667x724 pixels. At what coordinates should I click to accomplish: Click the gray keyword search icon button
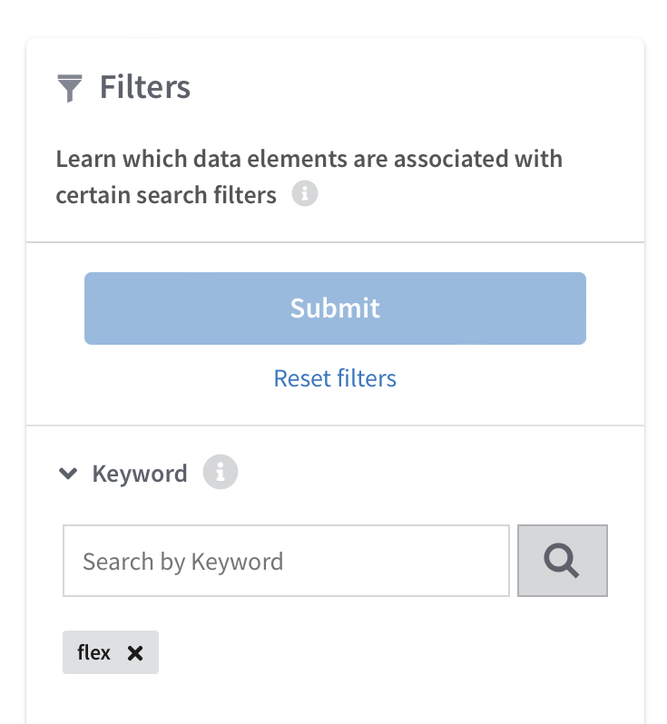(562, 561)
